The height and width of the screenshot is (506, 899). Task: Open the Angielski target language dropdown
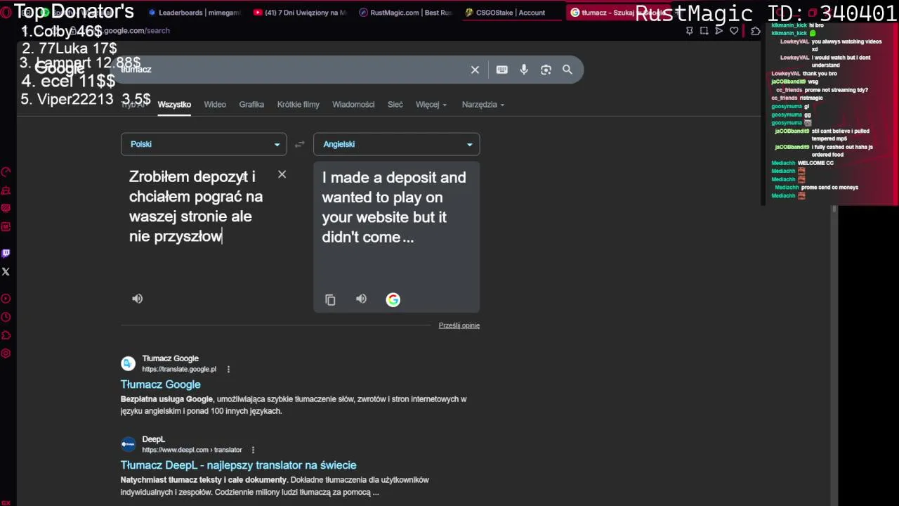(396, 144)
